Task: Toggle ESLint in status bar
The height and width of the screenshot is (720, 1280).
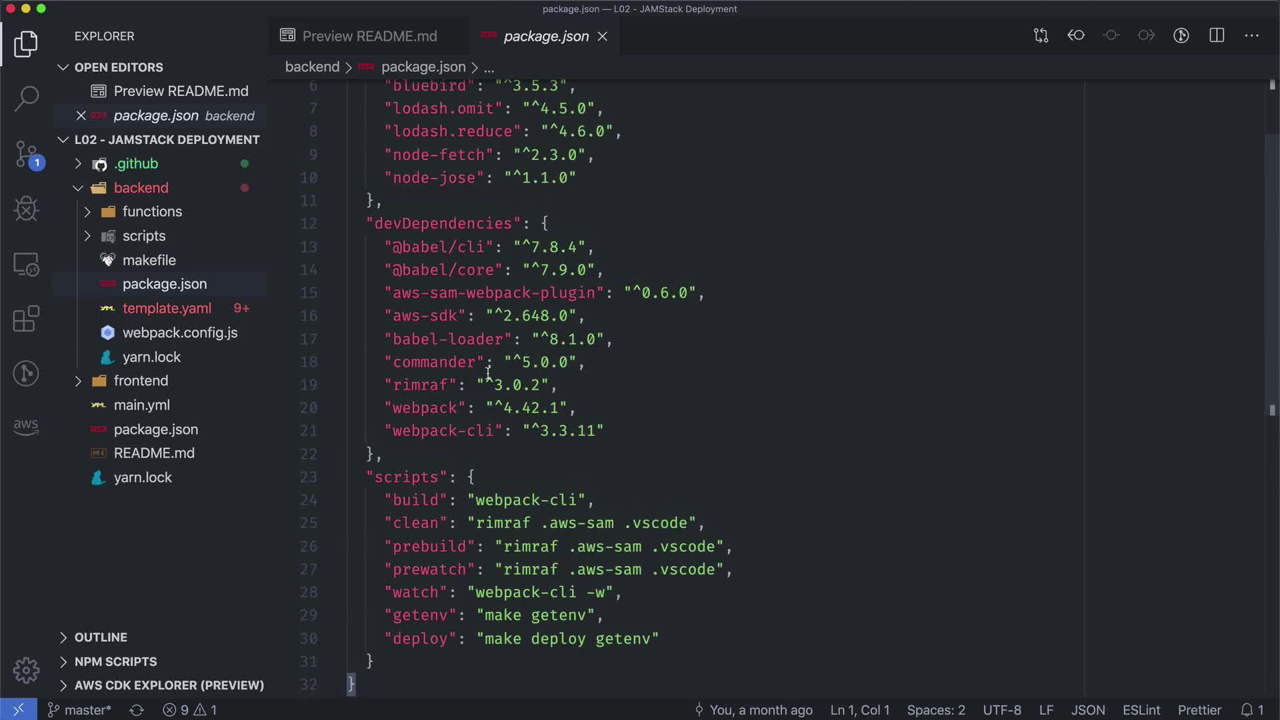Action: [x=1141, y=710]
